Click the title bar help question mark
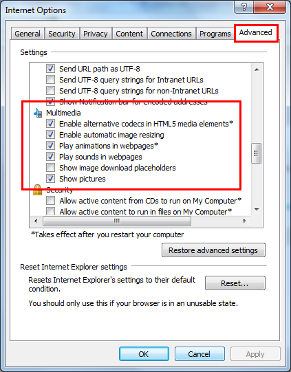The image size is (291, 372). coord(244,7)
